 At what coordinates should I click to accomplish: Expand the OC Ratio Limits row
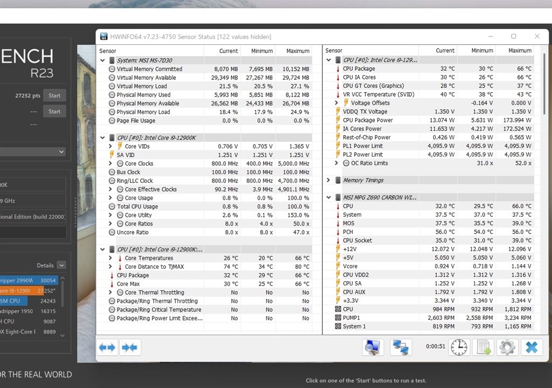click(x=336, y=163)
